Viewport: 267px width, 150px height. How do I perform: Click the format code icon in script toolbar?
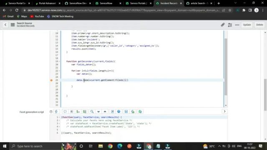click(x=72, y=112)
